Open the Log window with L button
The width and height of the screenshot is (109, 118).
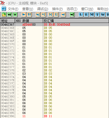click(81, 14)
